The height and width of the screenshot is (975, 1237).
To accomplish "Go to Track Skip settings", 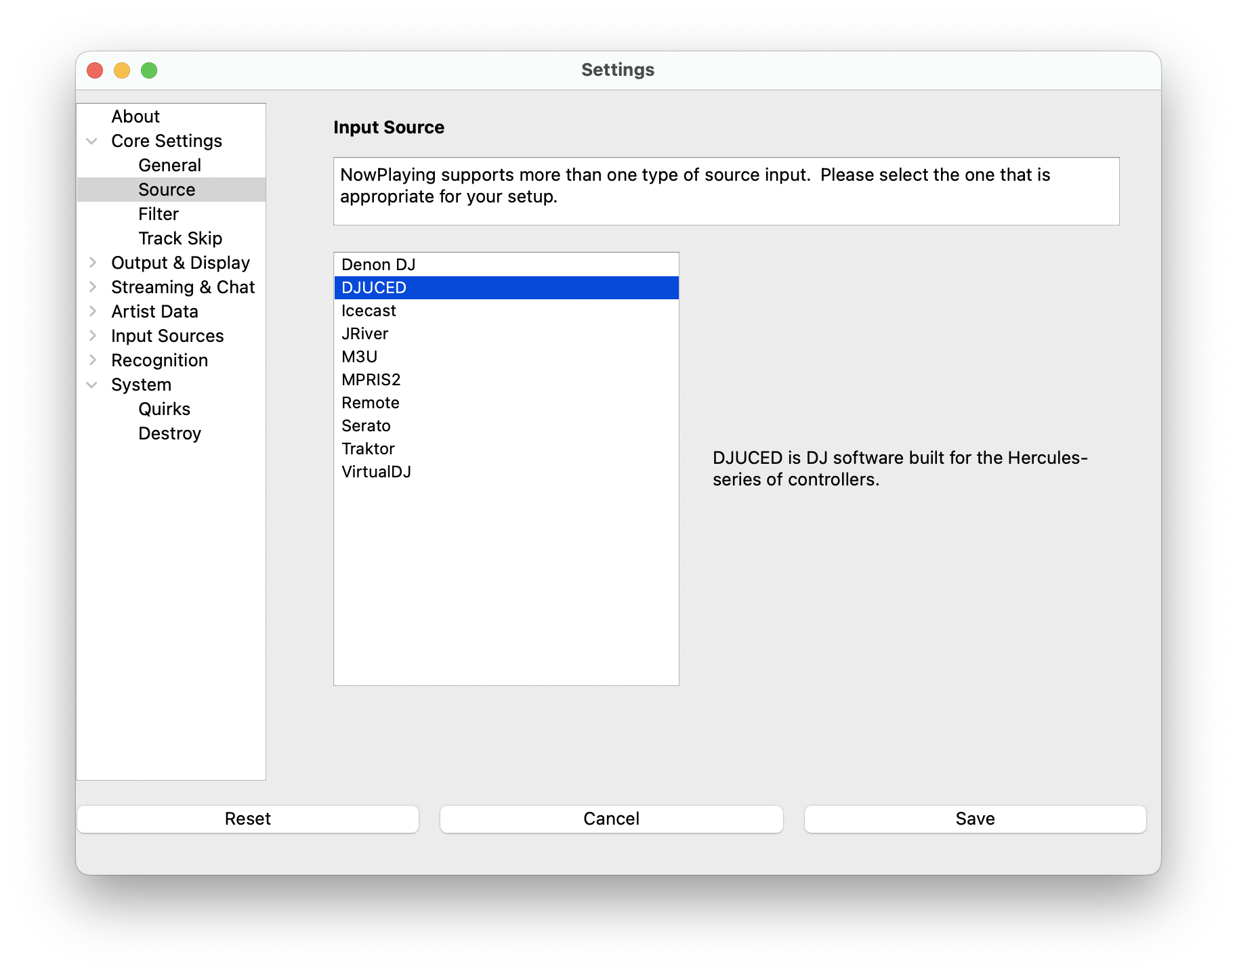I will pyautogui.click(x=180, y=238).
